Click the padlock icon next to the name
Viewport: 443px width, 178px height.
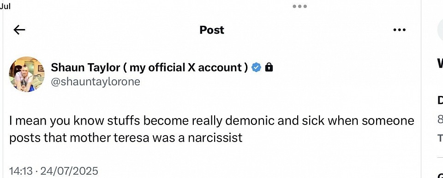[269, 67]
